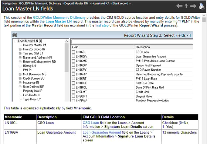Click the Description column header
Viewport: 207px width, 144px height.
click(163, 47)
